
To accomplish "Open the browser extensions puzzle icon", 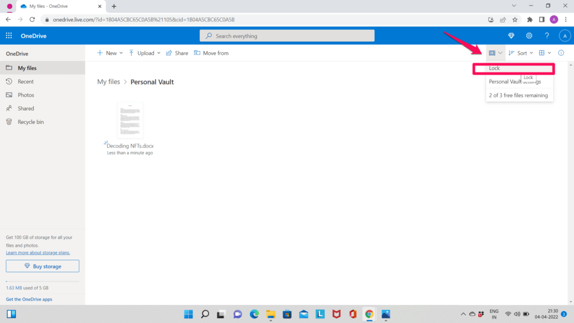I will [529, 19].
